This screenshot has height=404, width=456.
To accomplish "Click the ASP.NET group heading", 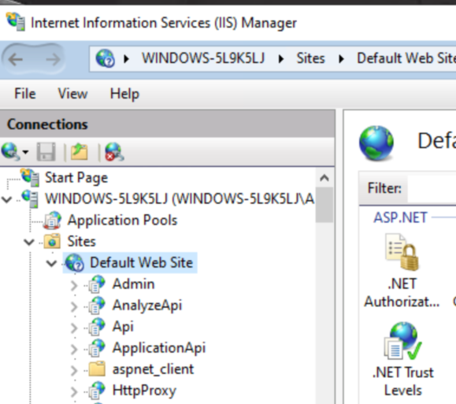I will [x=400, y=217].
